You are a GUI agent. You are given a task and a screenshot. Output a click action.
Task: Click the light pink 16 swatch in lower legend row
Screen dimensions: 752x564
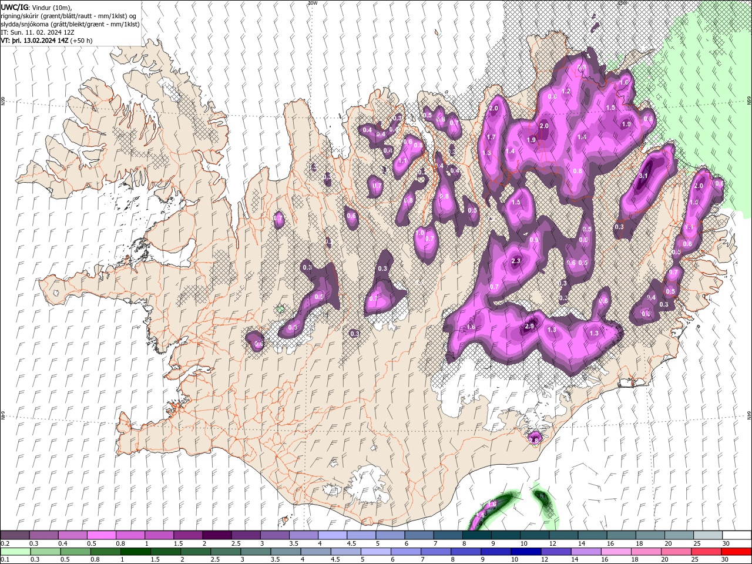(616, 552)
